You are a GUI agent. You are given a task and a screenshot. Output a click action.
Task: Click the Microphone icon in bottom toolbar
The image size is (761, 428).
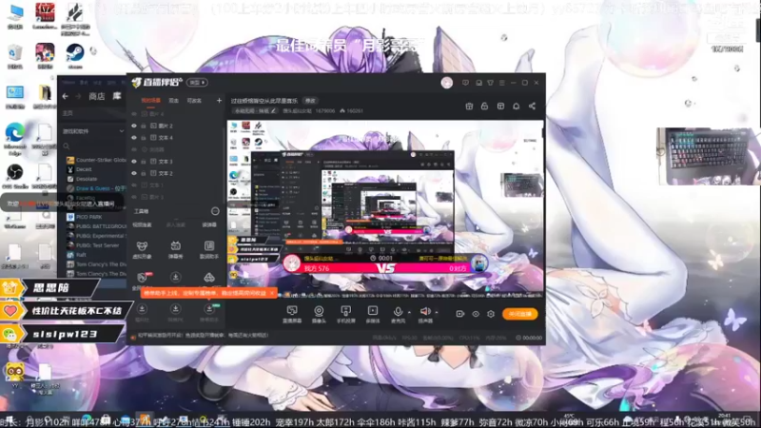(398, 312)
